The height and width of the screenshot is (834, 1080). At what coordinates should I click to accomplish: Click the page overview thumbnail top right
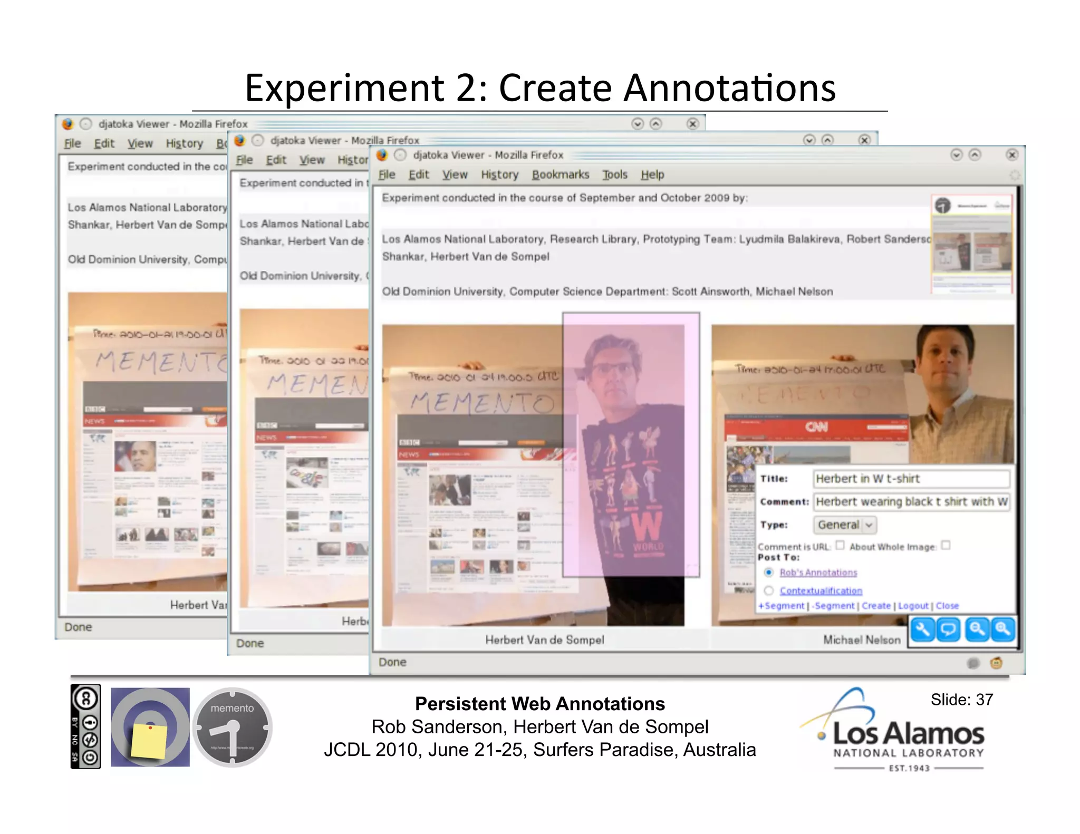tap(971, 244)
